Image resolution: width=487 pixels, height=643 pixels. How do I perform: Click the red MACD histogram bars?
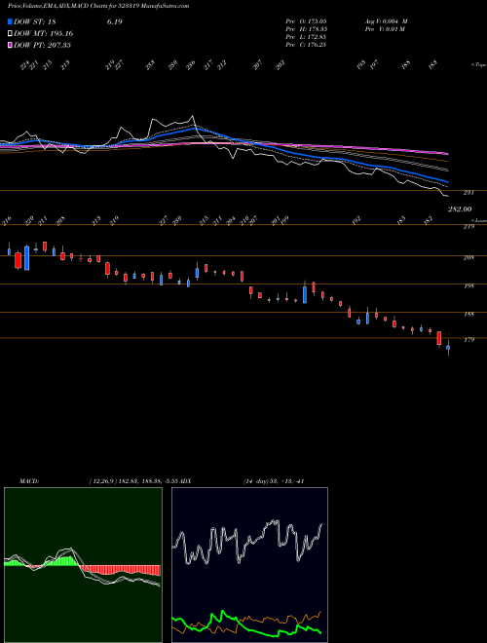[120, 570]
